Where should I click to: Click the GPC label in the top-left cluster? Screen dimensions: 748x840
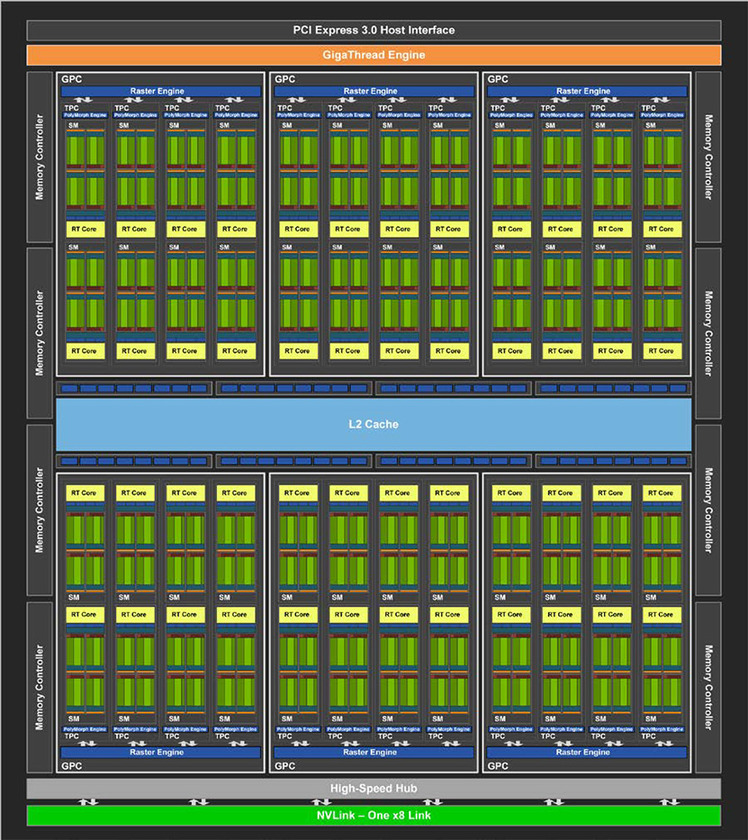72,79
